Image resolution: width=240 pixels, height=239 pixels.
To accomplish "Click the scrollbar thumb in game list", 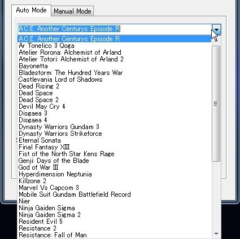I will click(216, 104).
